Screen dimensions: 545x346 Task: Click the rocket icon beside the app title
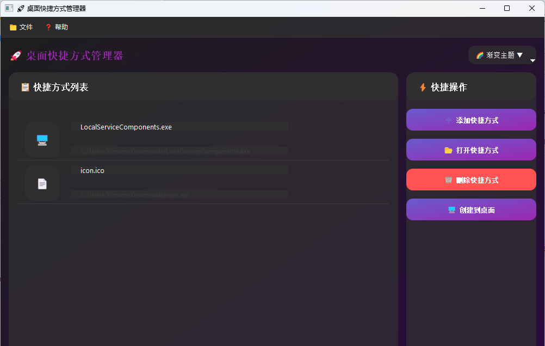pos(16,55)
